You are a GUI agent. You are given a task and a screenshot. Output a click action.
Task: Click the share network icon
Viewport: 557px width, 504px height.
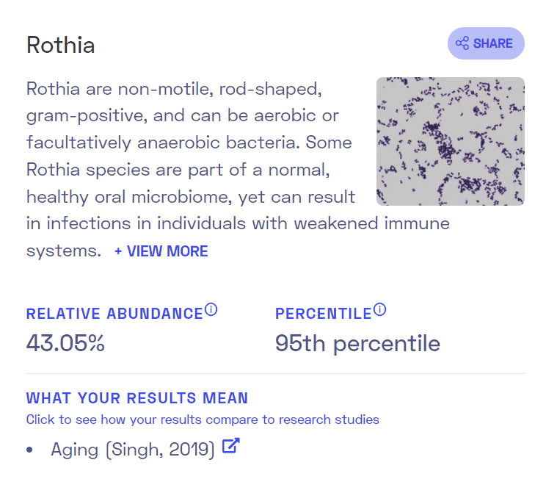point(462,43)
